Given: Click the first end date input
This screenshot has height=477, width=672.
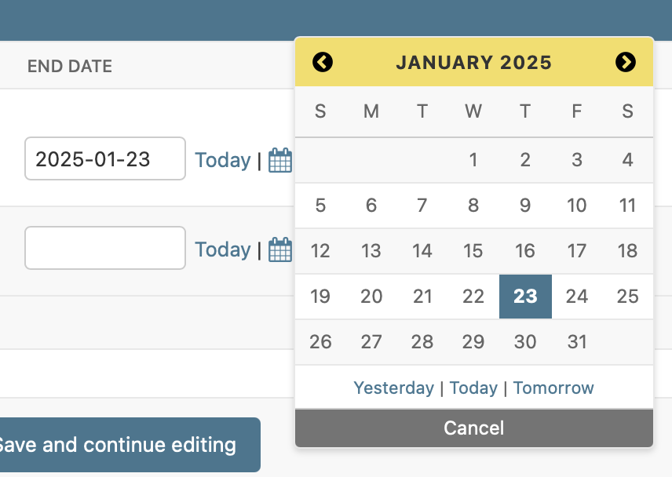Looking at the screenshot, I should click(x=105, y=158).
